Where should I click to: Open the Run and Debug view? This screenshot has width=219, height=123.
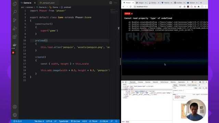15,28
